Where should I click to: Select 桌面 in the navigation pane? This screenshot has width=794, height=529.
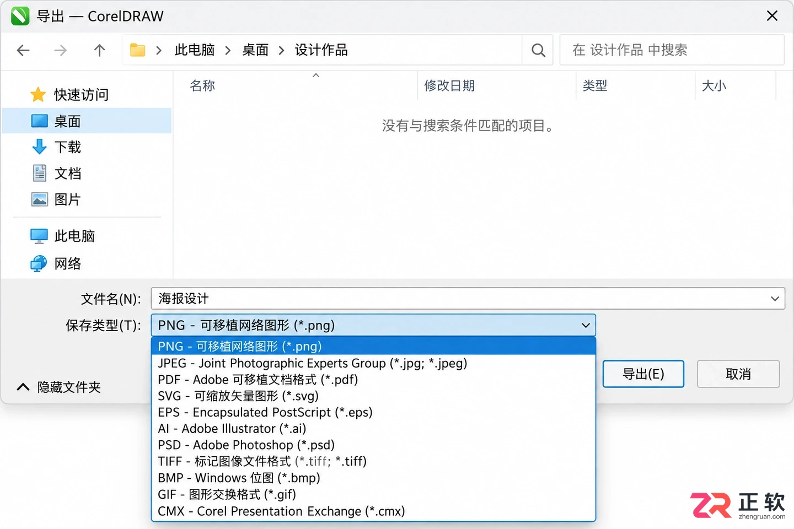pyautogui.click(x=87, y=121)
